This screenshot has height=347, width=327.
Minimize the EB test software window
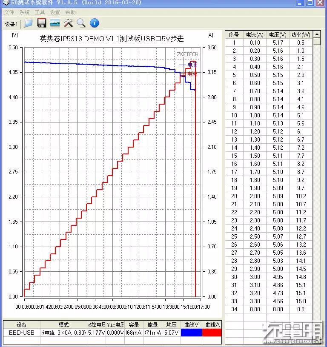(300, 3)
